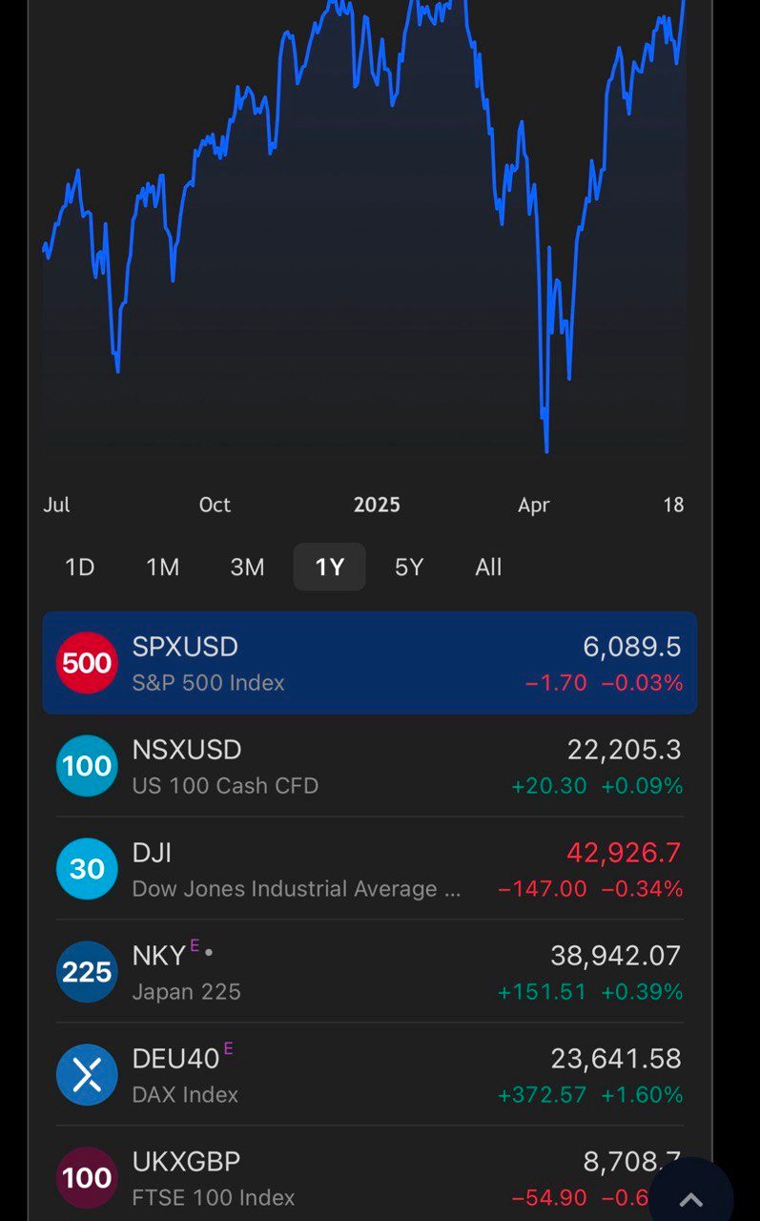
Task: Select the 1Y time range
Action: click(330, 568)
